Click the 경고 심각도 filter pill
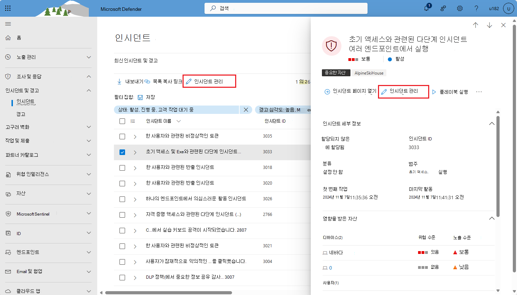This screenshot has height=295, width=517. click(x=283, y=110)
